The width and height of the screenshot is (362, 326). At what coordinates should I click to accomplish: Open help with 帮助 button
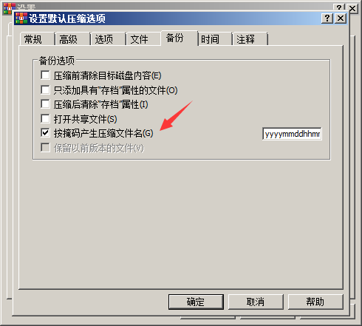pyautogui.click(x=315, y=302)
